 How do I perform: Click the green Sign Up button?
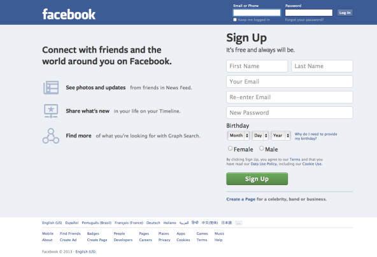[257, 179]
